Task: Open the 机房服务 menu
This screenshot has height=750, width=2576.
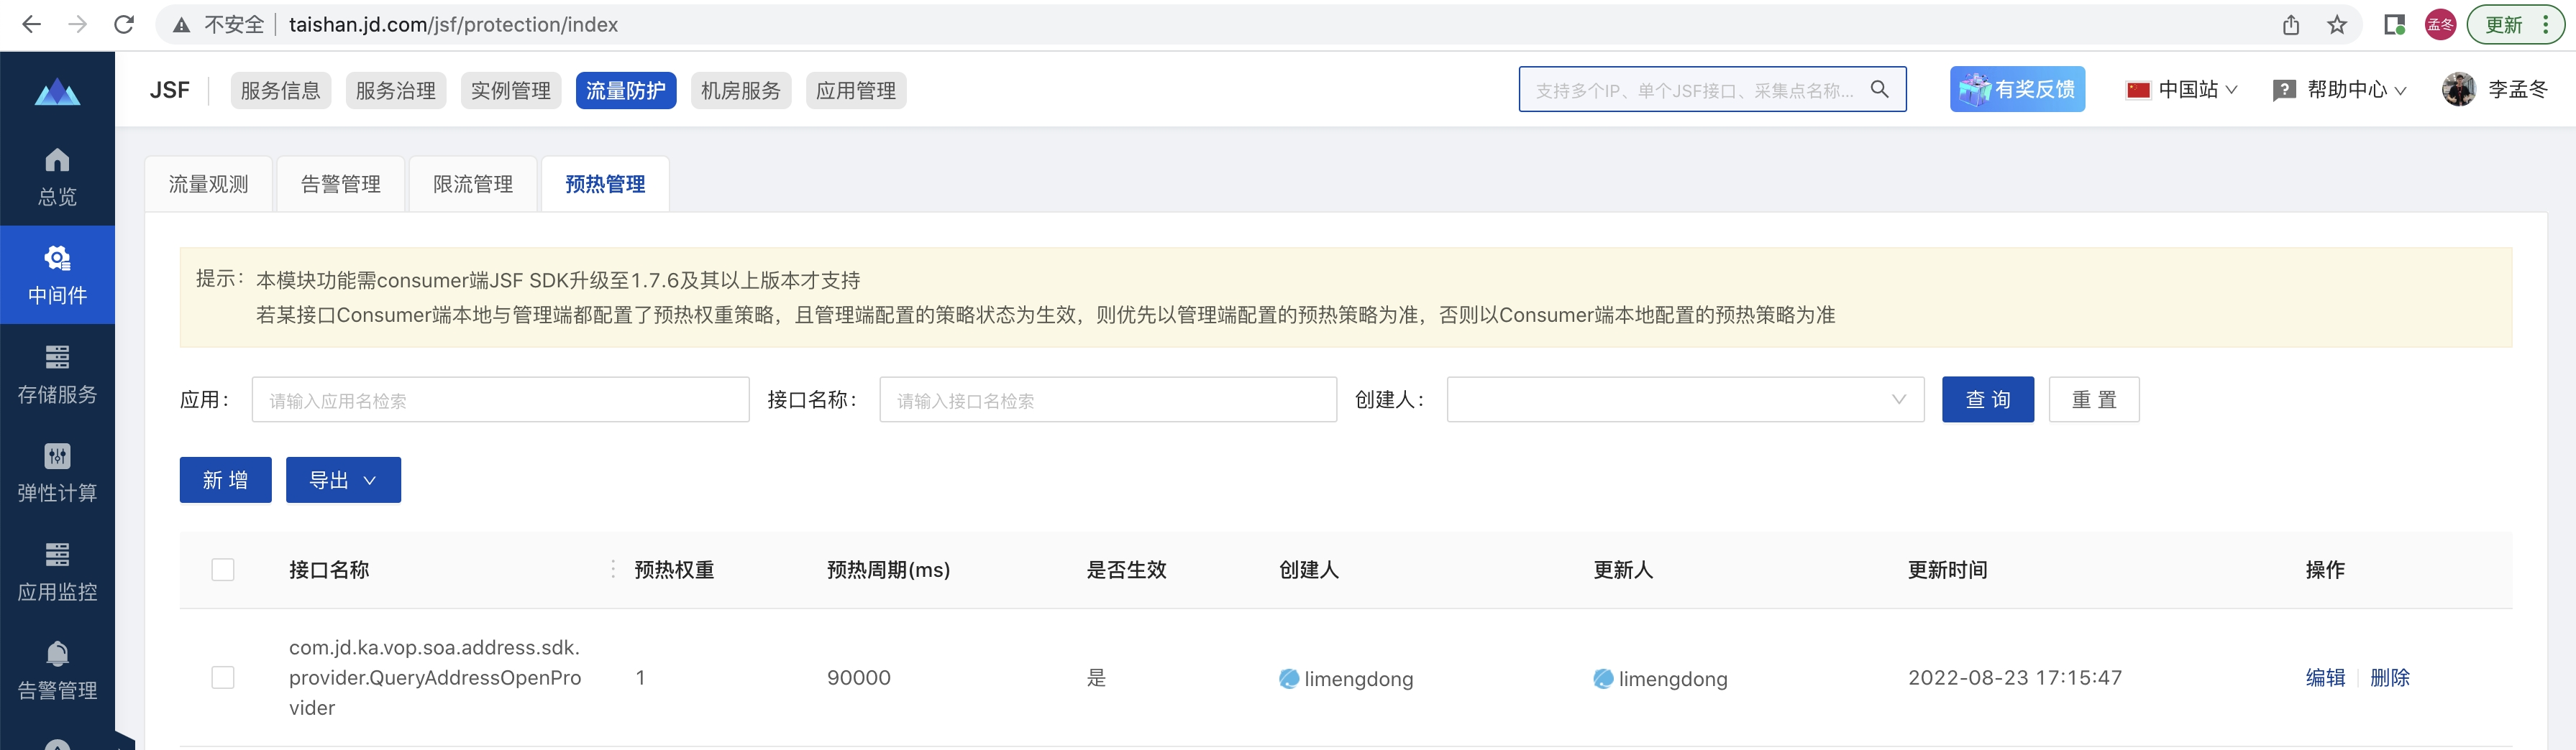Action: coord(741,91)
